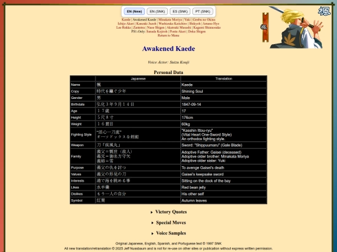
Task: Visit the Ichijo Akari page
Action: click(125, 24)
